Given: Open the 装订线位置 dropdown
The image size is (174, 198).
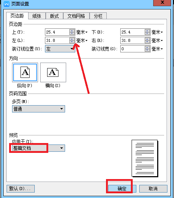Looking at the screenshot, I should pyautogui.click(x=60, y=49).
